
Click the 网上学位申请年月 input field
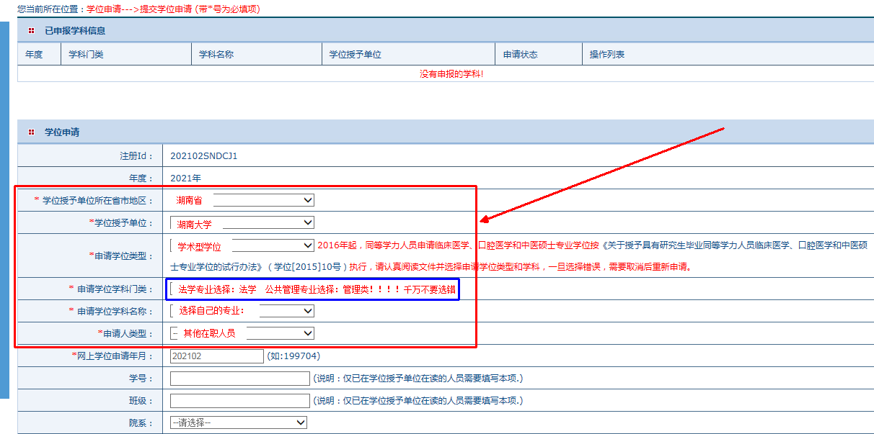217,356
